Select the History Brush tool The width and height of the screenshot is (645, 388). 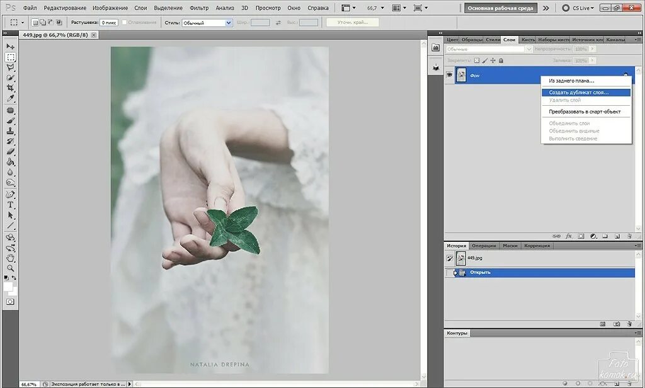coord(10,141)
